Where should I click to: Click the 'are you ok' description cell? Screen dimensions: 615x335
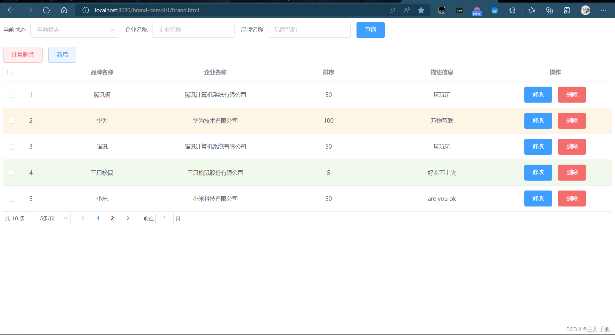pyautogui.click(x=442, y=199)
